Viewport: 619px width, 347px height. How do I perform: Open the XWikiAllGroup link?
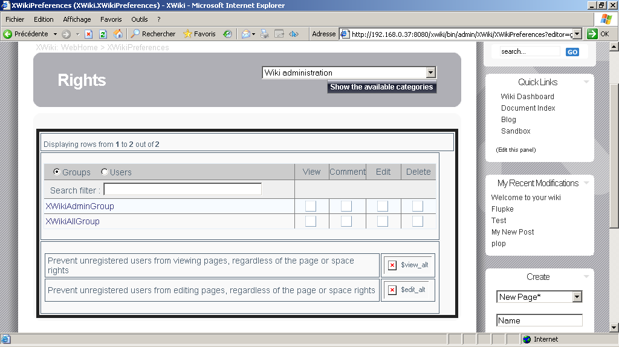(x=73, y=221)
